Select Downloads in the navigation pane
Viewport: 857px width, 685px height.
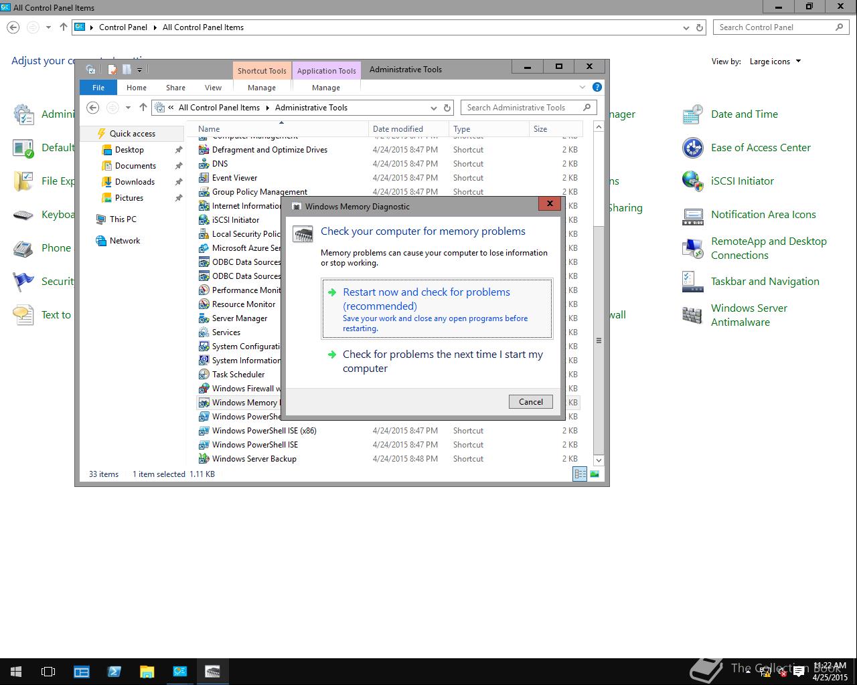tap(135, 182)
